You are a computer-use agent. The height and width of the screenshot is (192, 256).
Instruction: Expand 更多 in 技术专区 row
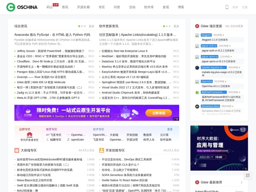[x=170, y=129]
